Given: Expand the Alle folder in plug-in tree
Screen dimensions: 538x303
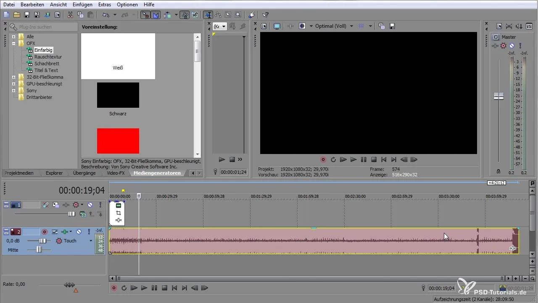Looking at the screenshot, I should click(x=14, y=37).
